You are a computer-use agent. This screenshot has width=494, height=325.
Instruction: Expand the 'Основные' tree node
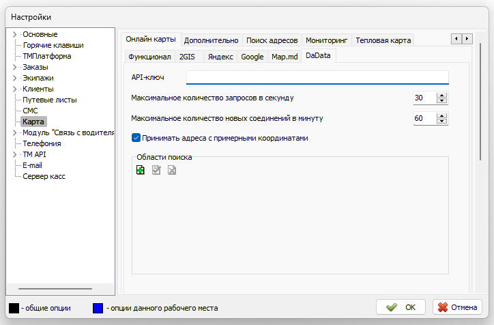[x=14, y=34]
